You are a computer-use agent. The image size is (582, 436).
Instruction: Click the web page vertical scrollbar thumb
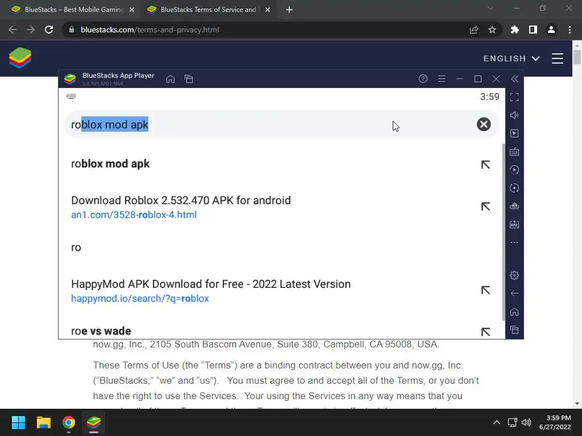point(577,57)
